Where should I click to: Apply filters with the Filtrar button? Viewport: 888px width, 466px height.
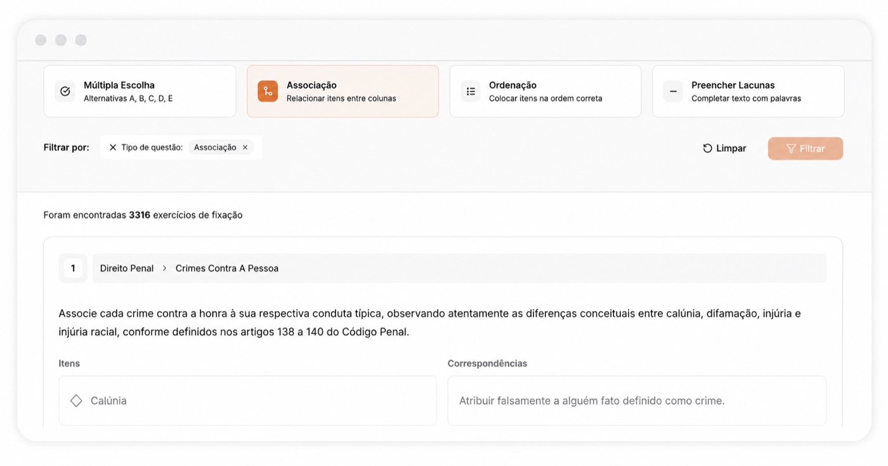tap(805, 148)
